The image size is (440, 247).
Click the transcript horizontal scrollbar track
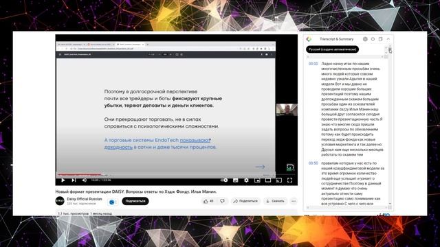click(x=347, y=207)
